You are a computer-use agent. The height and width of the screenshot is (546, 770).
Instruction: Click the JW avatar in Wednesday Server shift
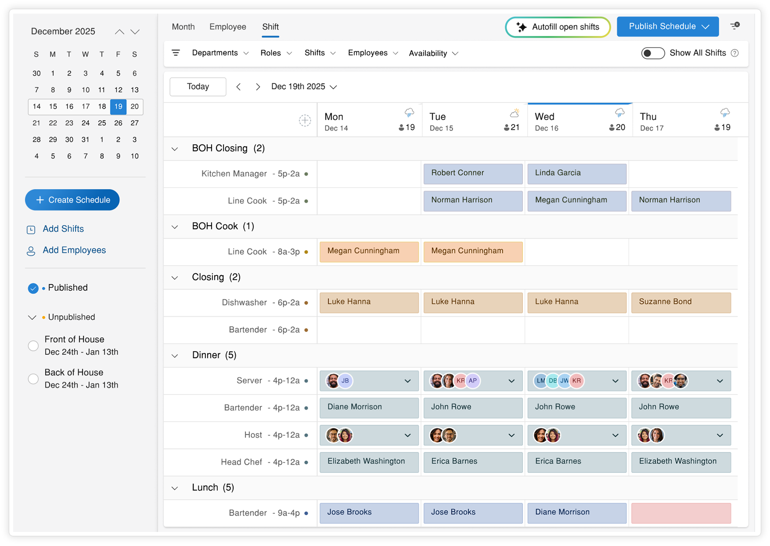coord(565,381)
